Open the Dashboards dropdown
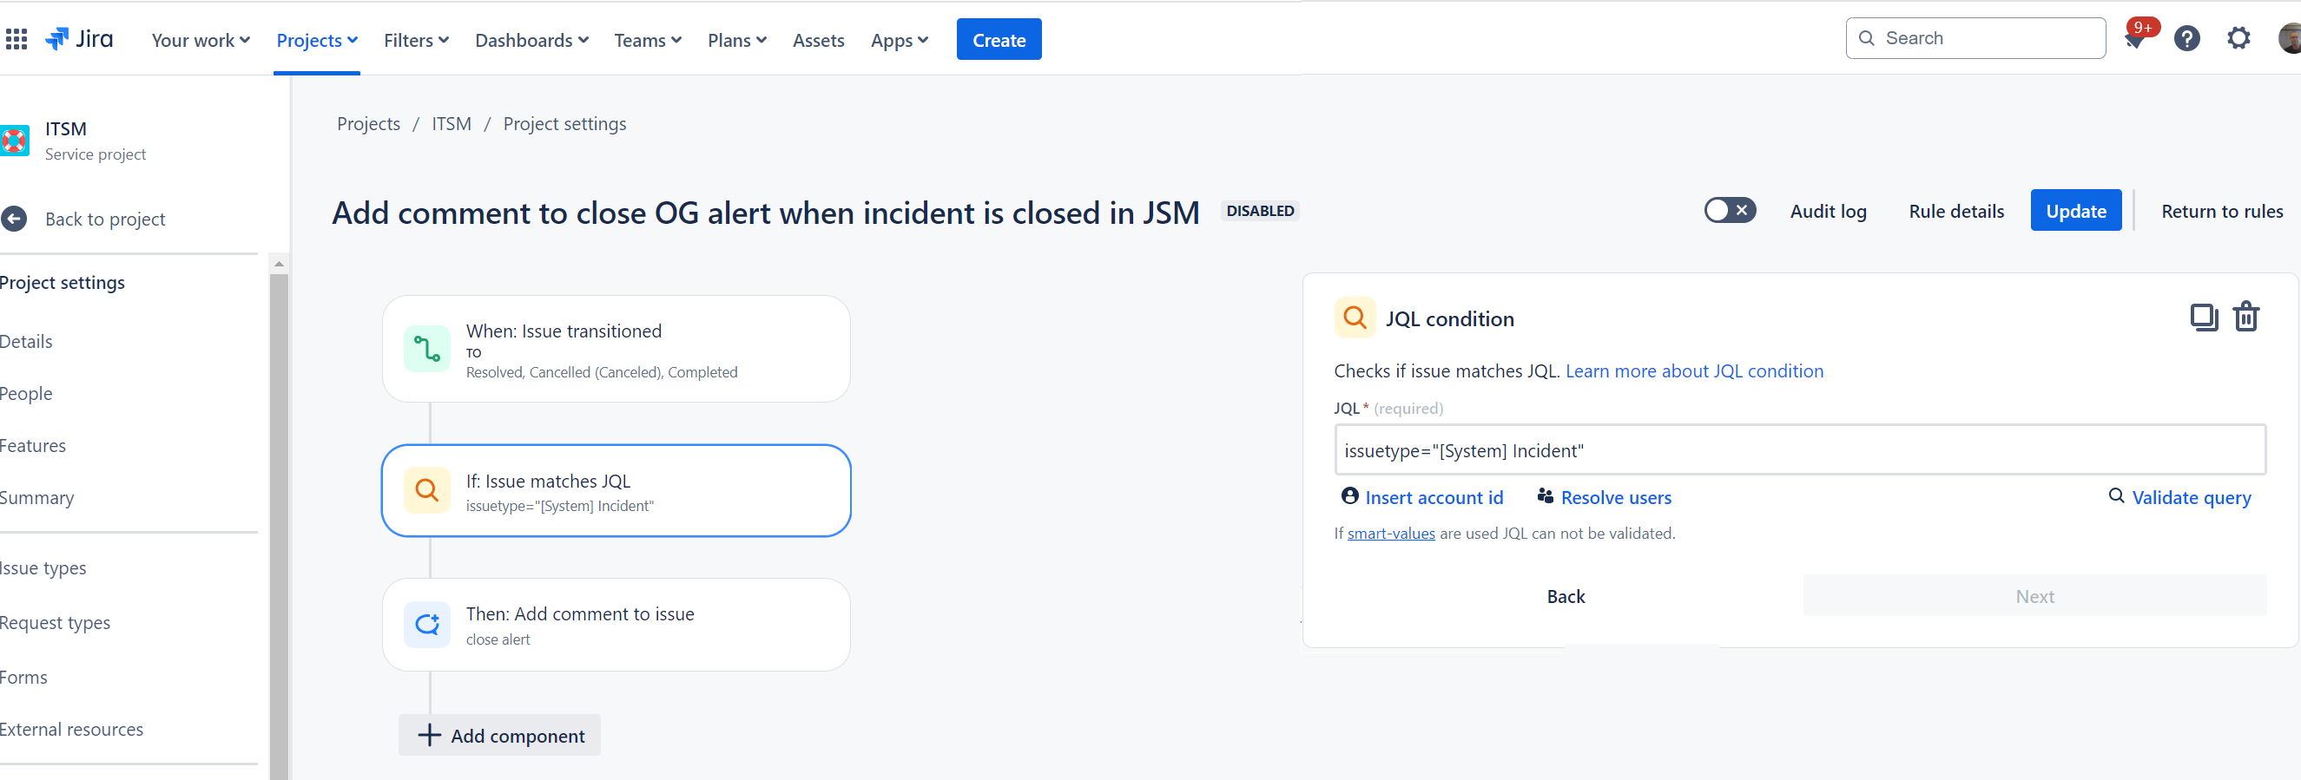The height and width of the screenshot is (780, 2301). click(531, 40)
